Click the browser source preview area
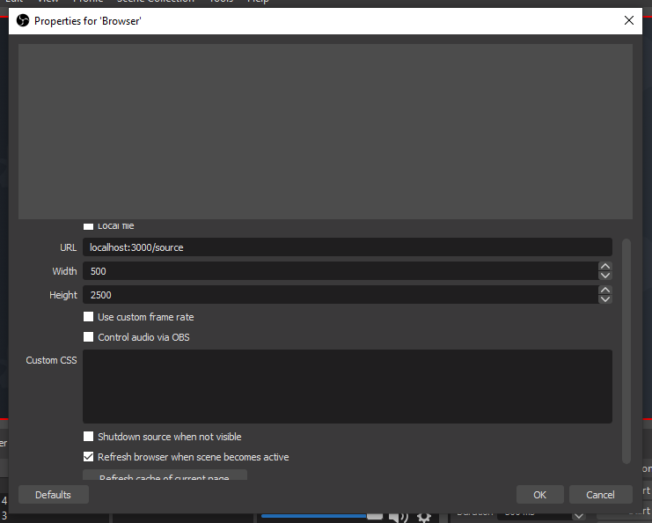Viewport: 652px width, 523px height. point(326,131)
